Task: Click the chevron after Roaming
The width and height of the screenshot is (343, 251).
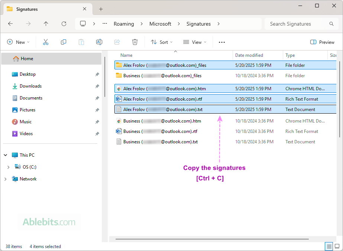Action: click(142, 24)
